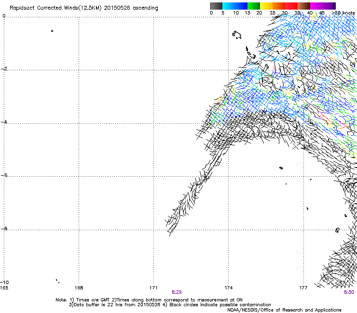Click the legend label '20'
Image resolution: width=357 pixels, height=313 pixels.
click(x=259, y=13)
